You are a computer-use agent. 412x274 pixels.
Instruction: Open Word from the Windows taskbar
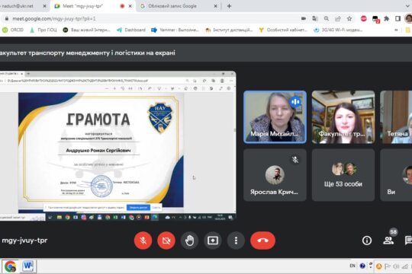(x=28, y=266)
